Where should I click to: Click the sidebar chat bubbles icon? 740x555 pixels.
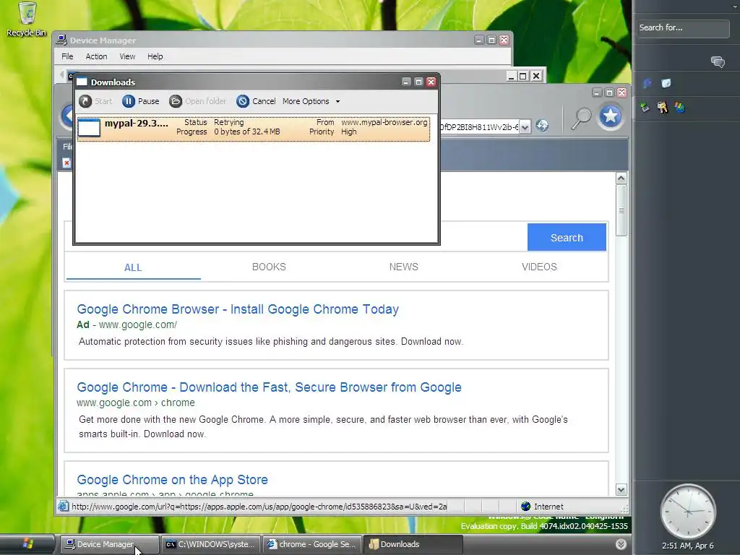pyautogui.click(x=718, y=62)
